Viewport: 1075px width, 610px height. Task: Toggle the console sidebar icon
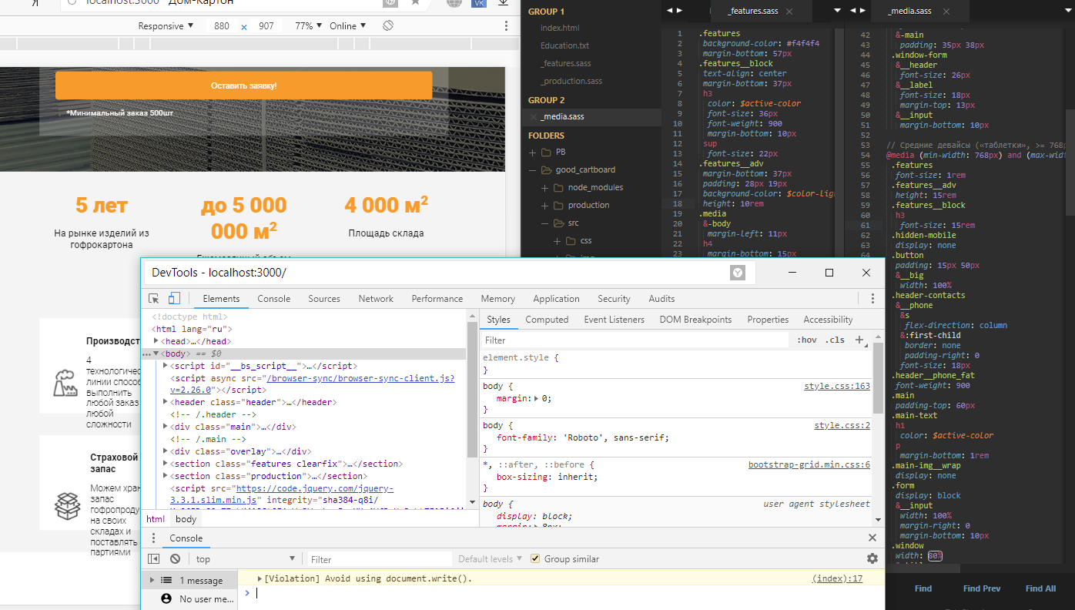point(153,559)
